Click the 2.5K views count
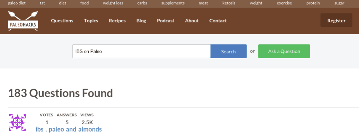The image size is (359, 135). click(87, 123)
